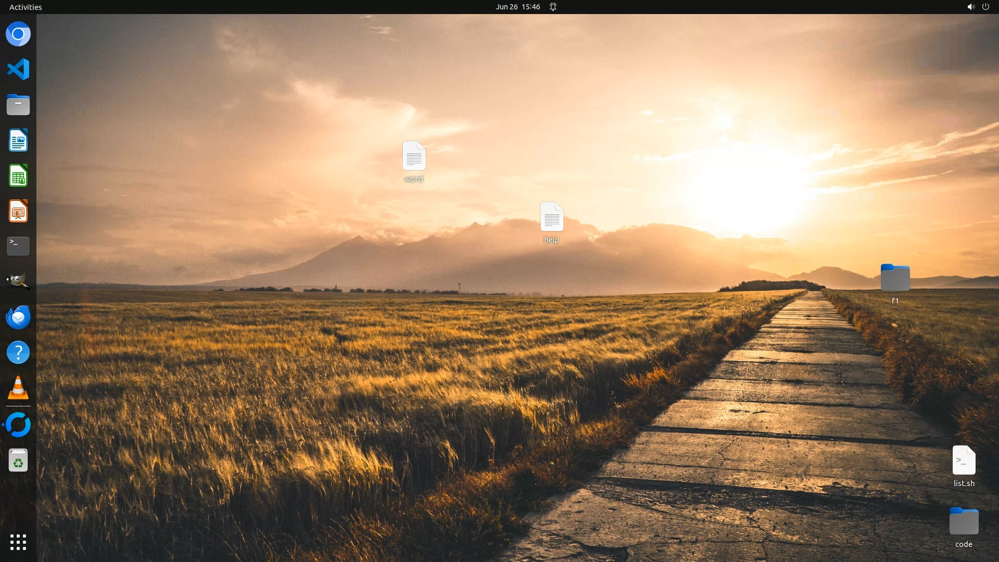Click the volume speaker icon
999x562 pixels.
[x=970, y=7]
